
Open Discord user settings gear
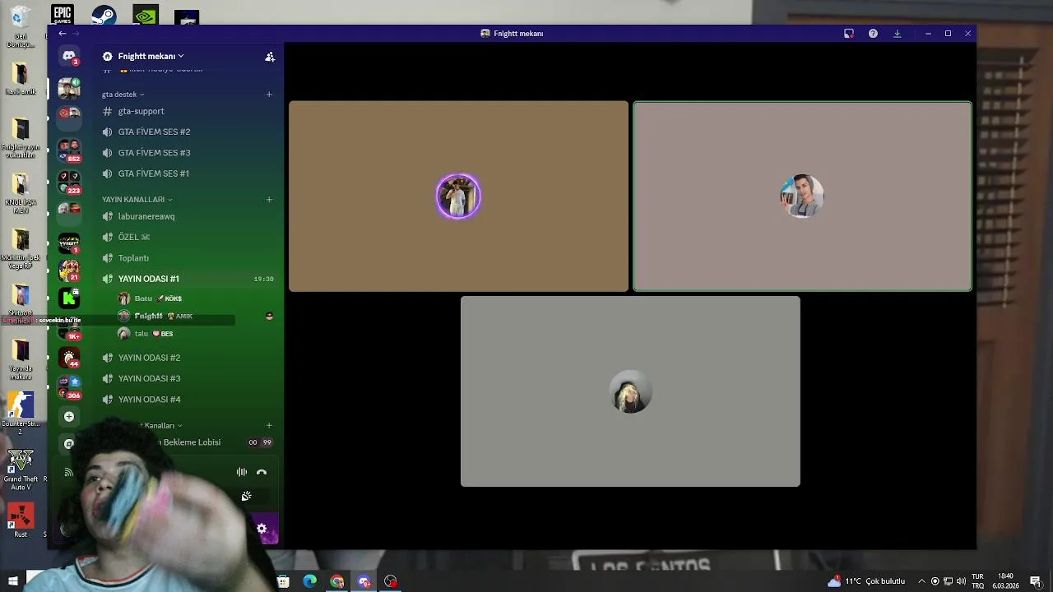click(262, 529)
